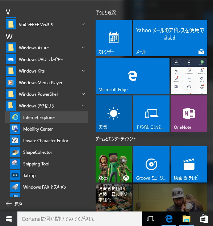The height and width of the screenshot is (226, 213).
Task: Open the FLINT cap photo tile
Action: coord(170,198)
